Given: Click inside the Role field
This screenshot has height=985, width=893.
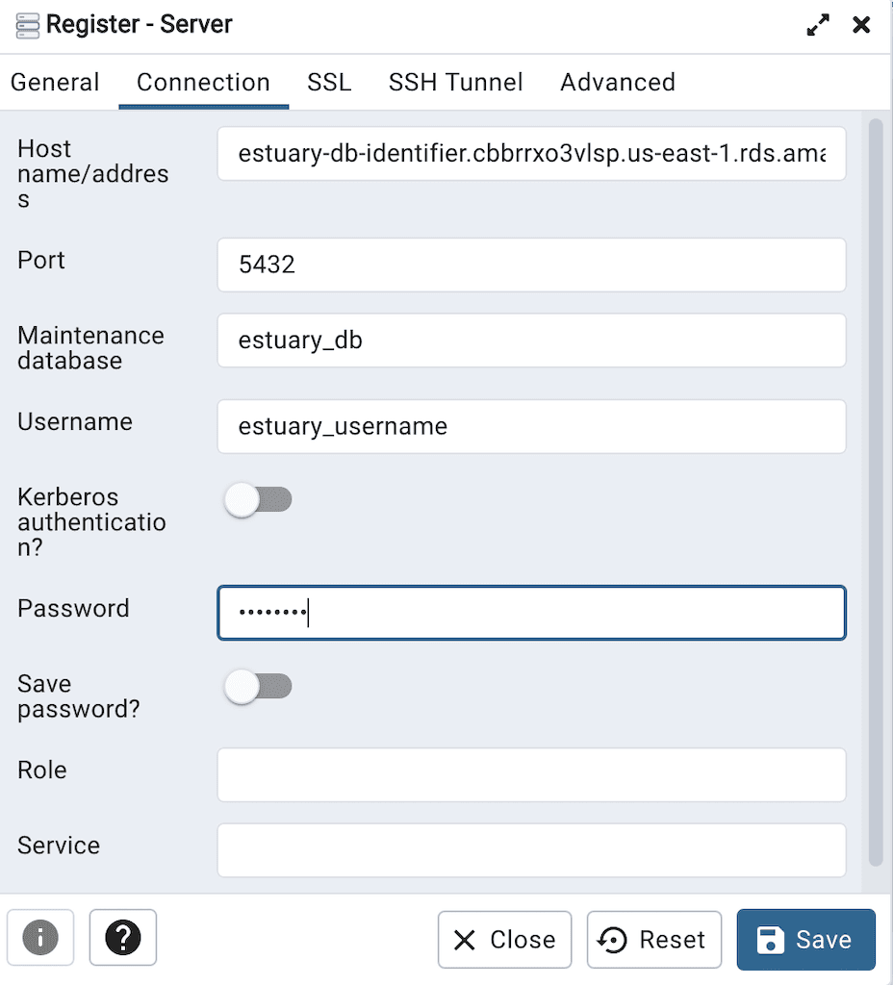Looking at the screenshot, I should click(x=531, y=774).
